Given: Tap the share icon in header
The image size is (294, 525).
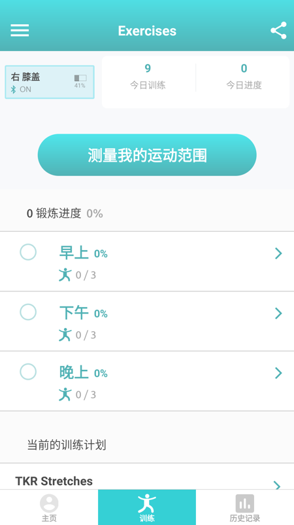Looking at the screenshot, I should pyautogui.click(x=278, y=31).
